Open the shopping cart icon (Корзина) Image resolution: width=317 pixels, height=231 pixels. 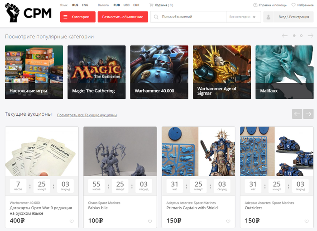tap(151, 5)
